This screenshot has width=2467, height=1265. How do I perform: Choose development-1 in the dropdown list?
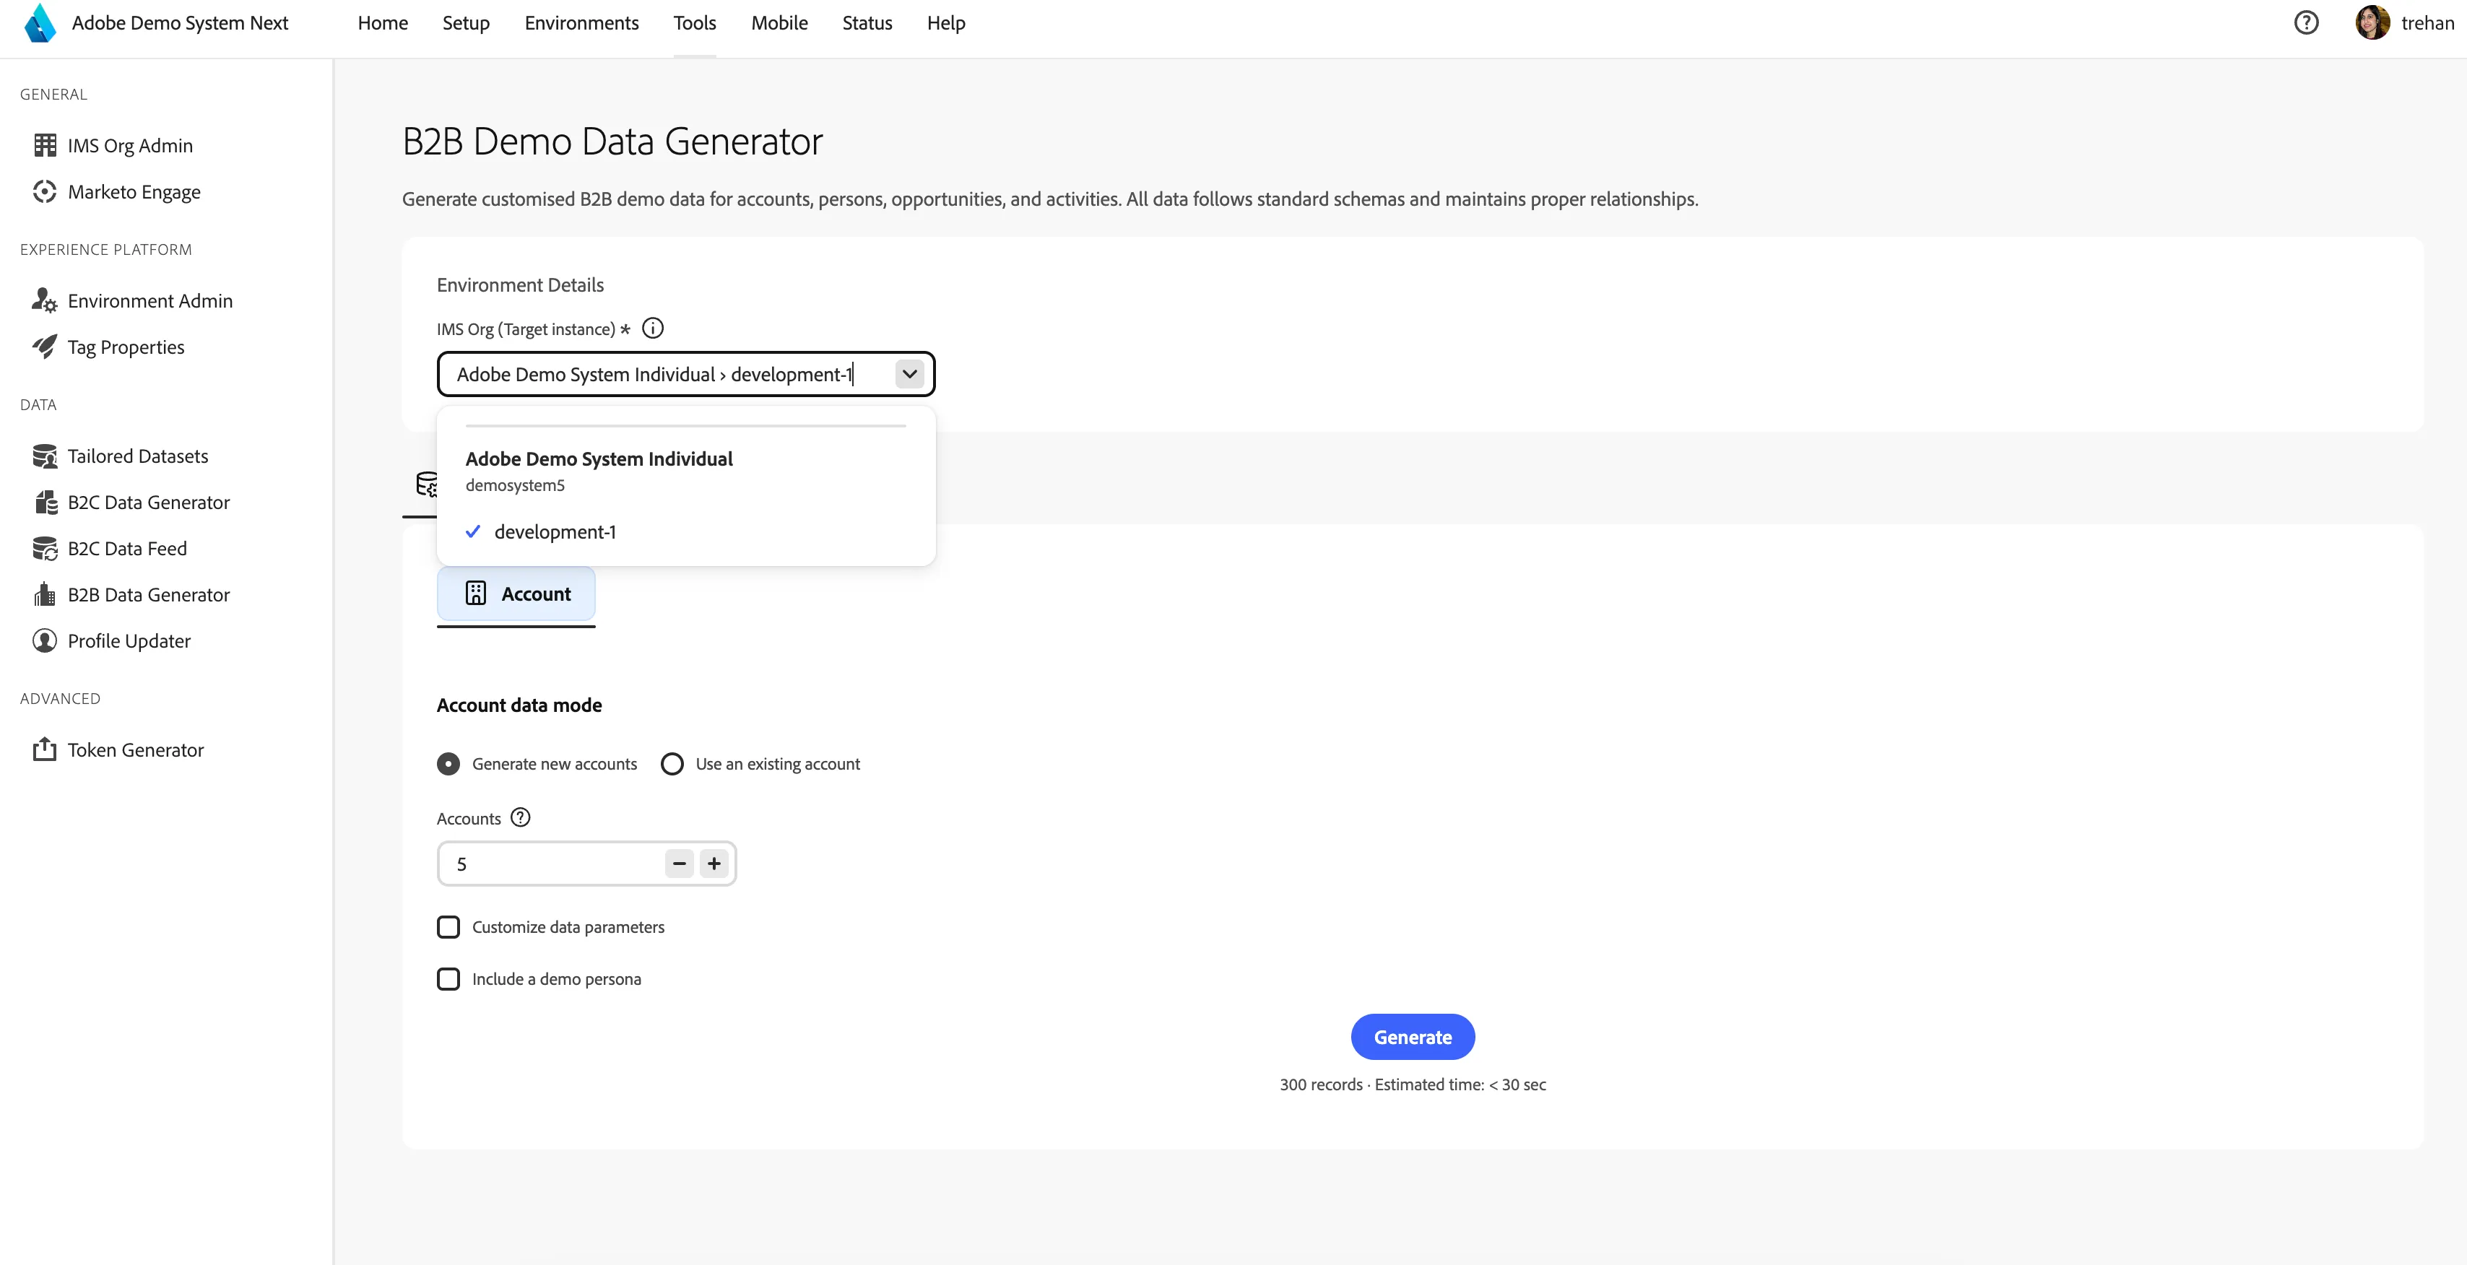click(x=685, y=531)
